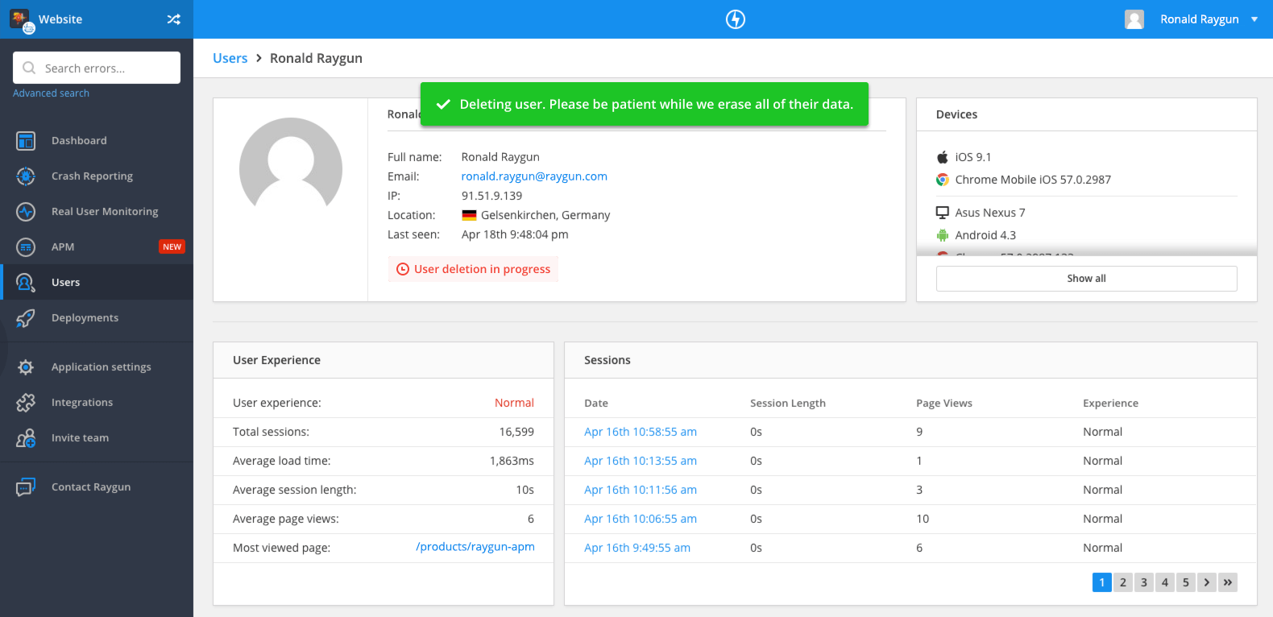Click the lightning bolt icon in top bar

point(736,19)
